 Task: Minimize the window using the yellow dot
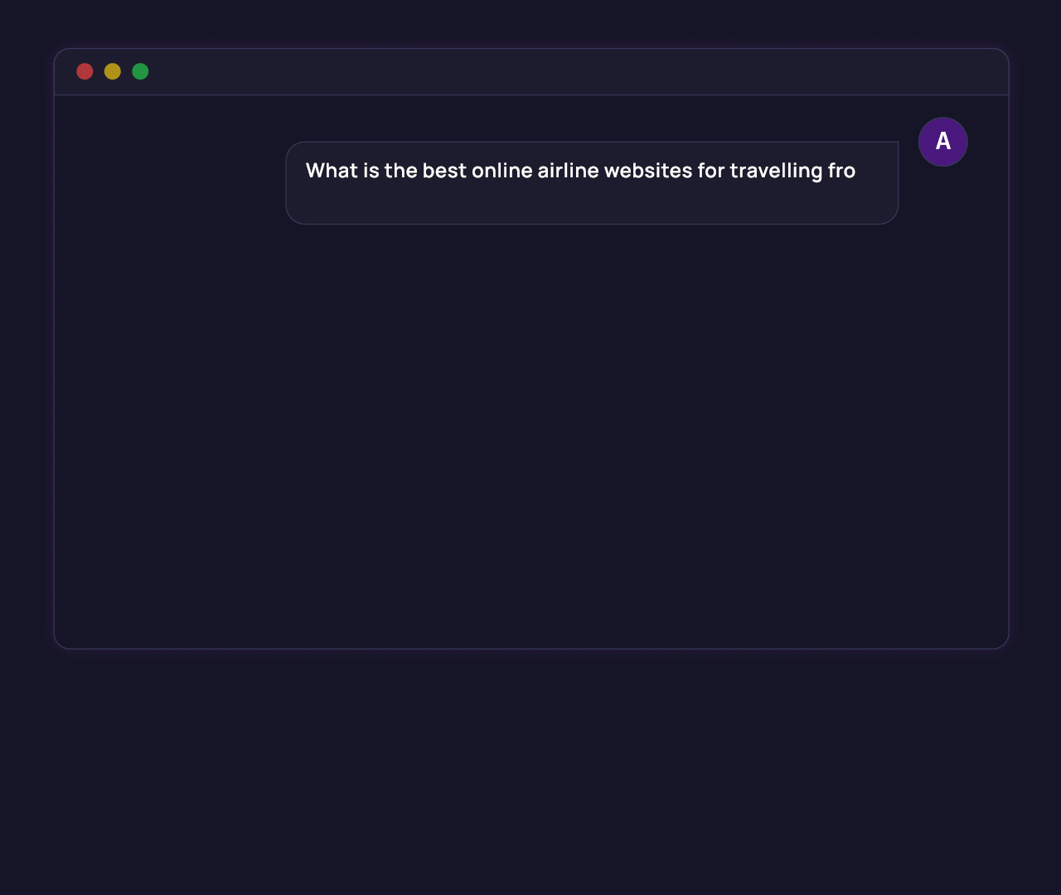113,71
